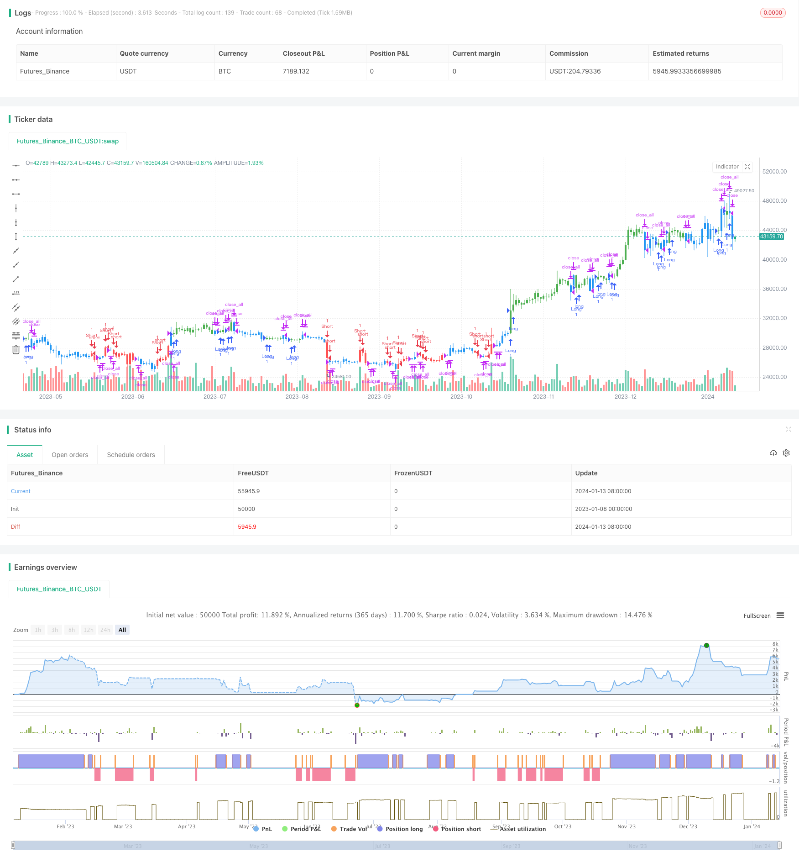Toggle the Position long legend series
Image resolution: width=799 pixels, height=863 pixels.
pos(400,829)
